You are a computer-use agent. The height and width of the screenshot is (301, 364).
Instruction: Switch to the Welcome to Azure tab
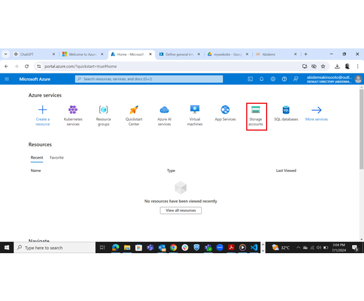(x=82, y=54)
